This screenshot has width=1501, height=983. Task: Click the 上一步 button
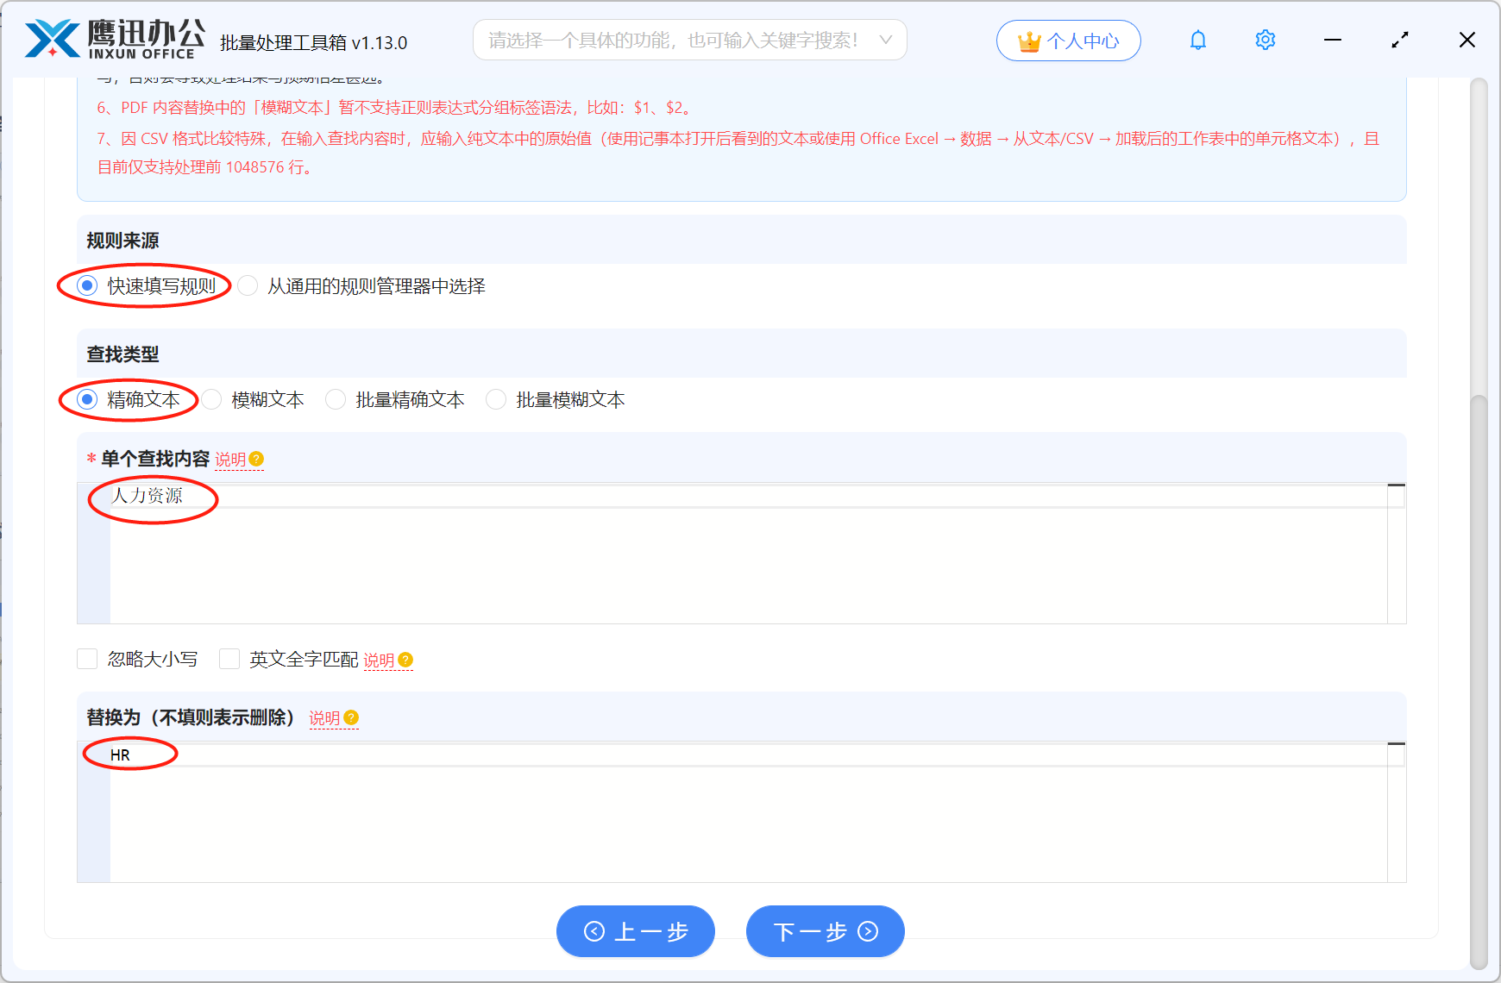[x=636, y=931]
